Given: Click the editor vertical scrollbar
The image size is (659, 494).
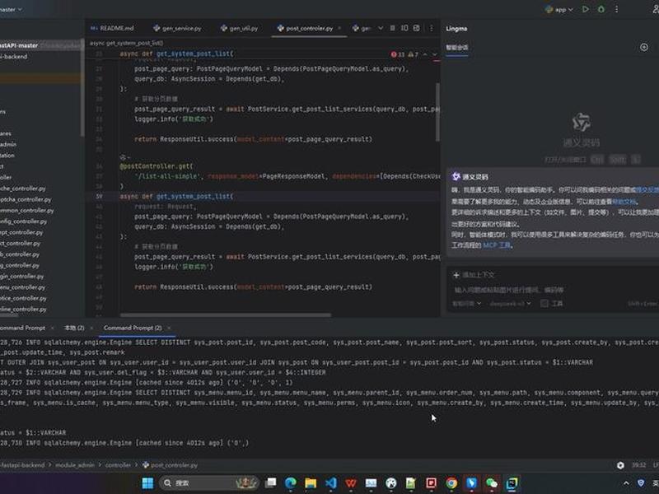Looking at the screenshot, I should [437, 112].
